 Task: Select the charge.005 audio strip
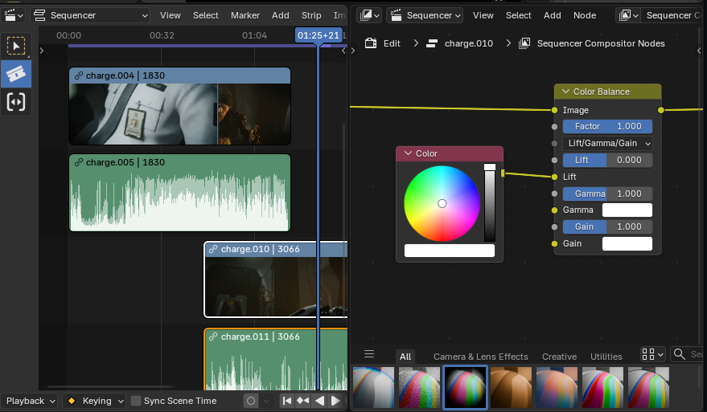(179, 193)
